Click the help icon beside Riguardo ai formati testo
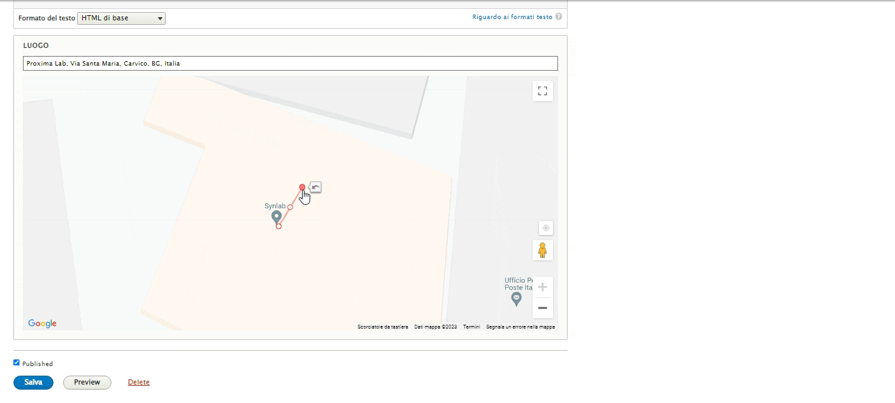895x403 pixels. 559,17
